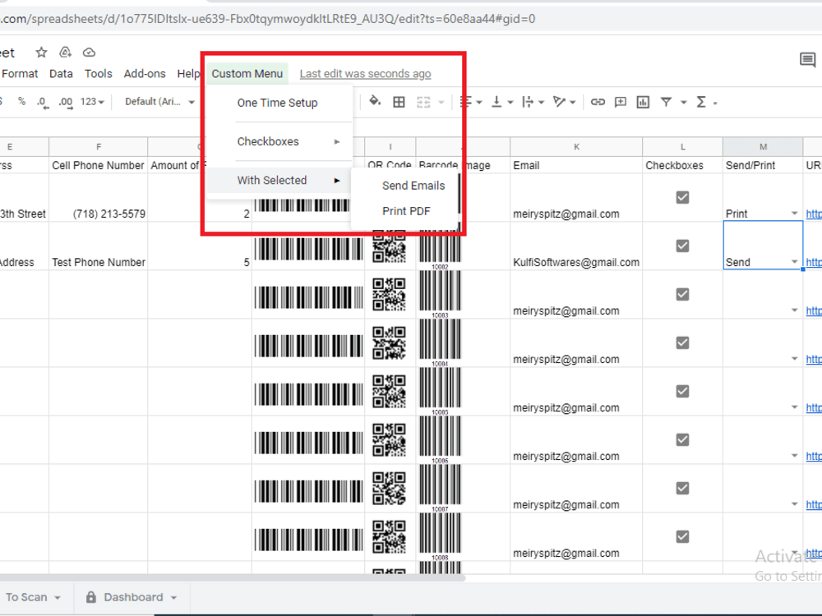The width and height of the screenshot is (822, 616).
Task: Open To Scan sheet tab dropdown
Action: [58, 598]
